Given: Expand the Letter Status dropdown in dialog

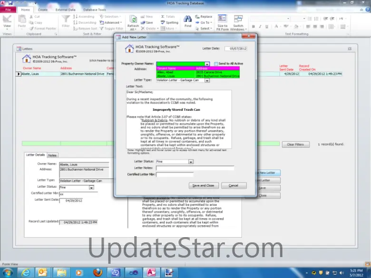Looking at the screenshot, I should click(x=191, y=162).
